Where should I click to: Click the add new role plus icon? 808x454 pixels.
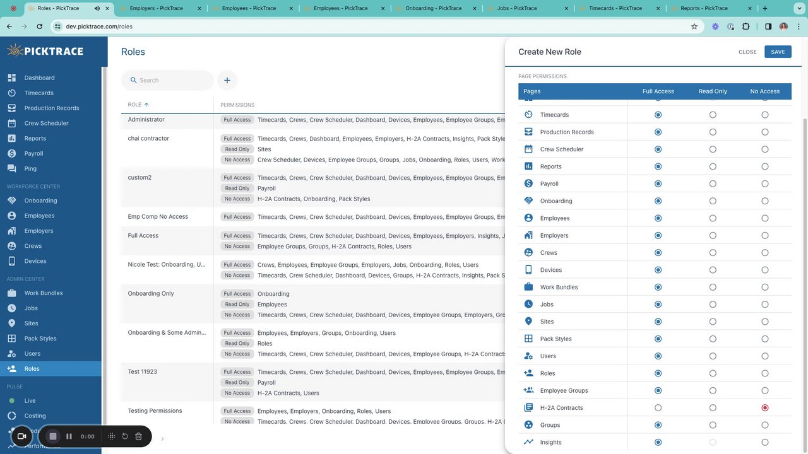[227, 80]
